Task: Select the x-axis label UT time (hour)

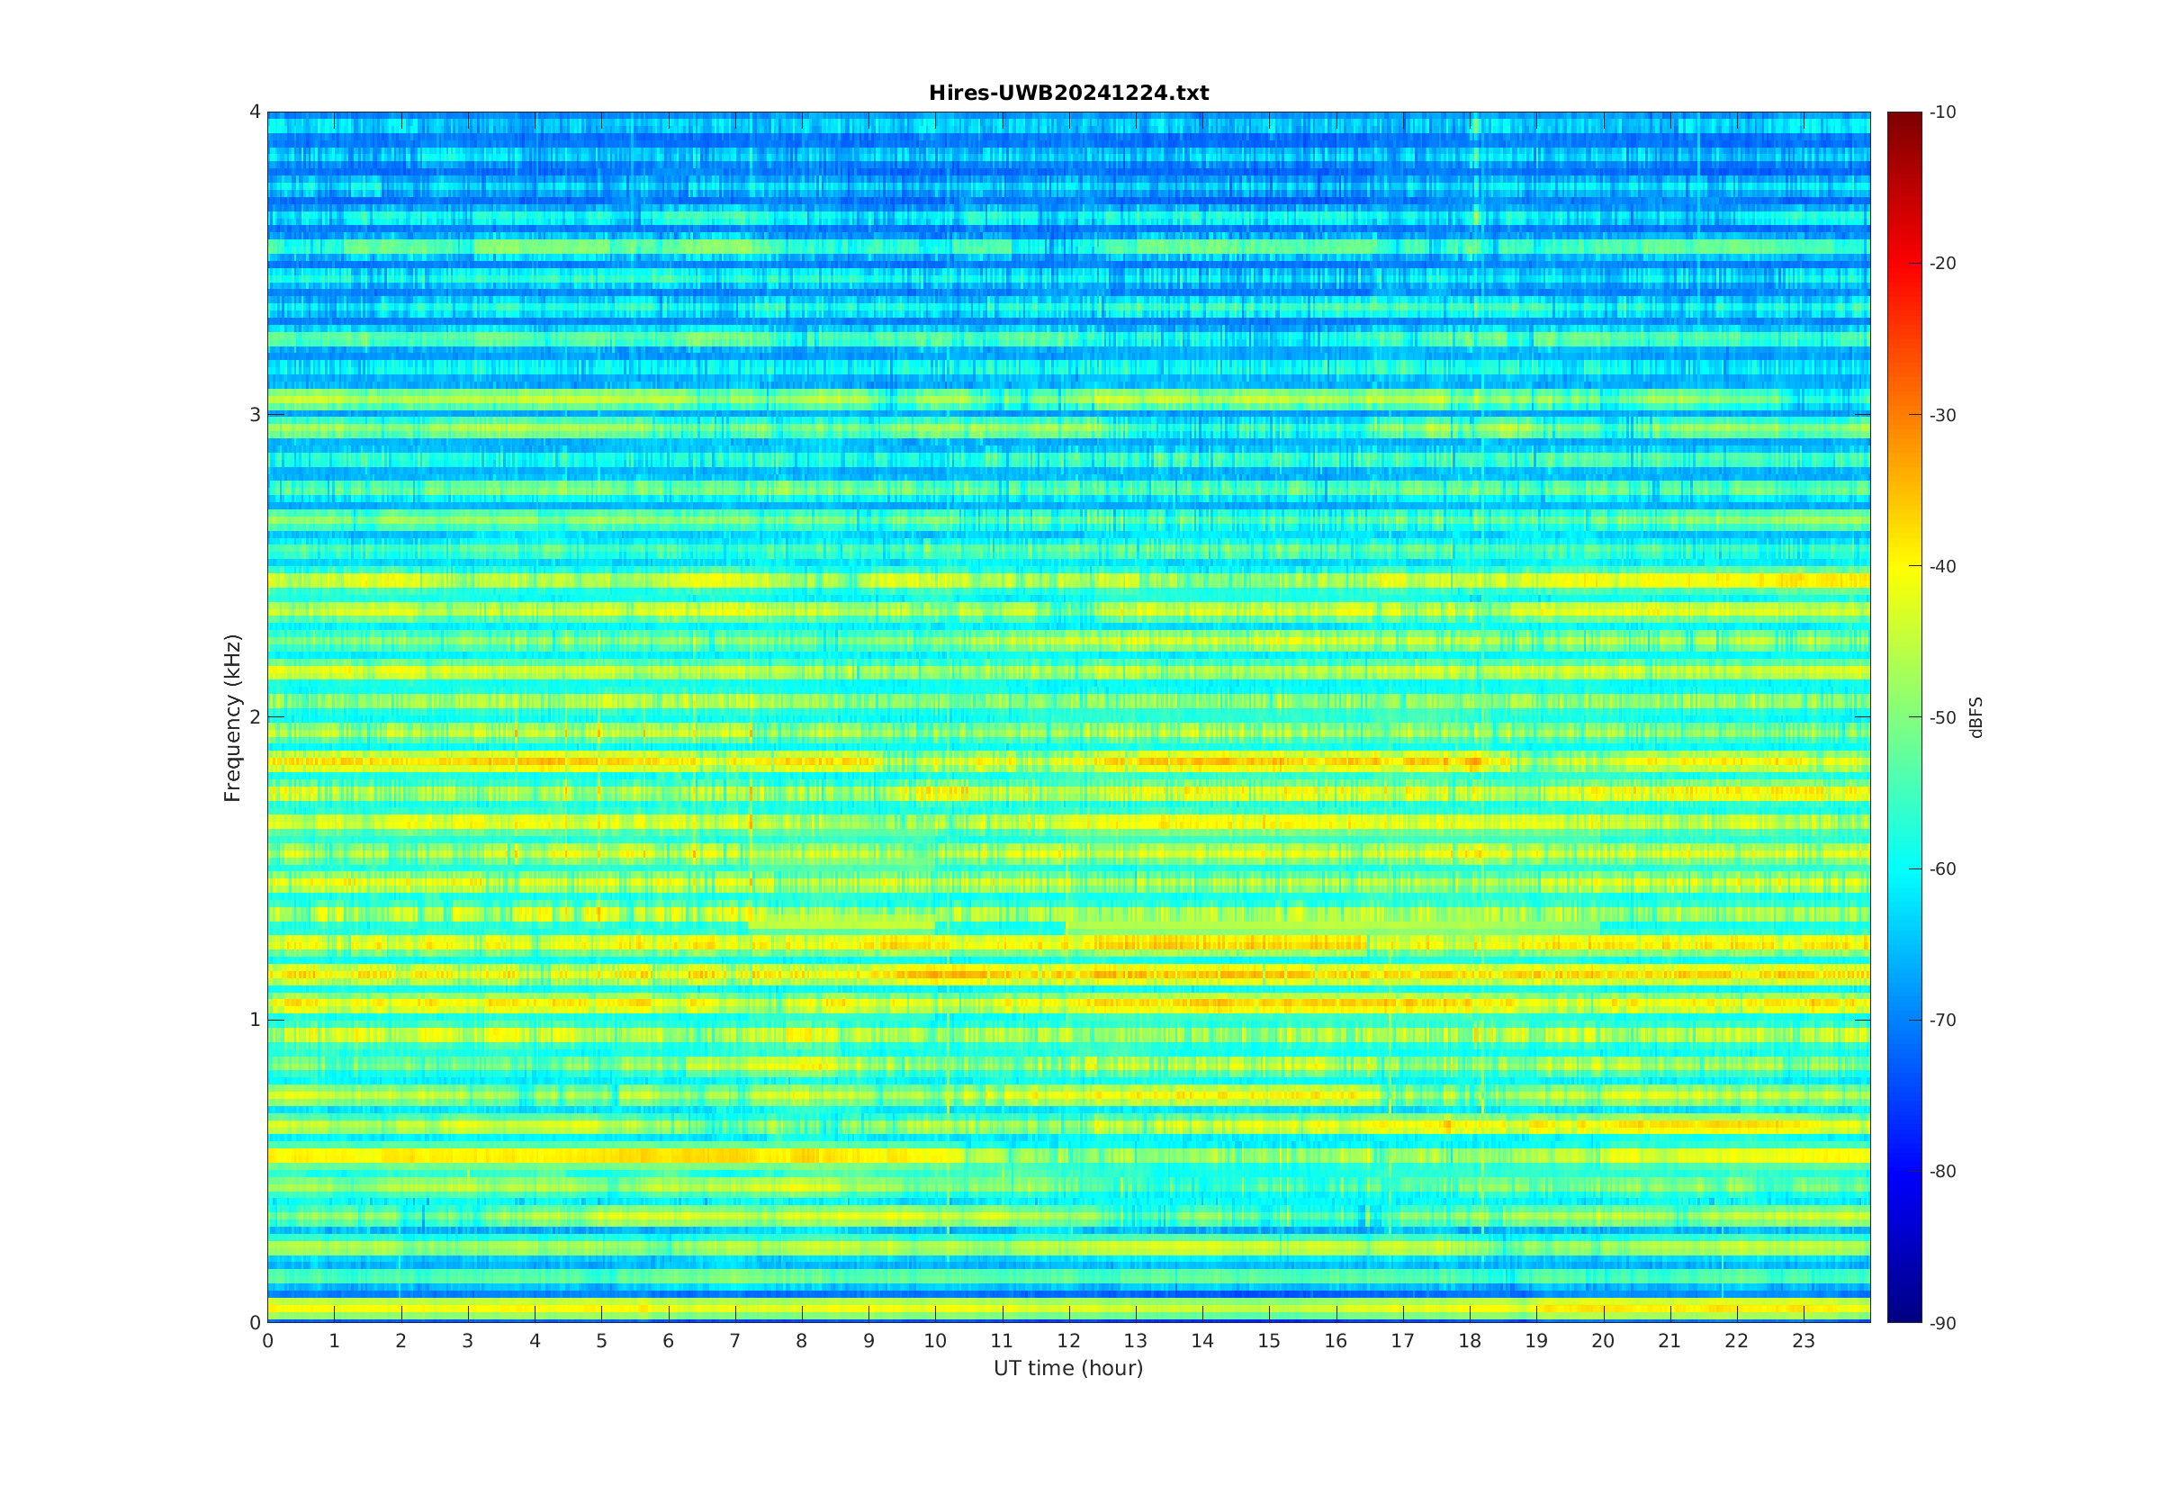Action: [1068, 1368]
